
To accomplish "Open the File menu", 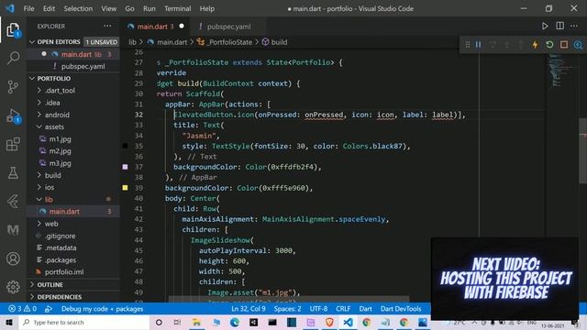I will [28, 8].
